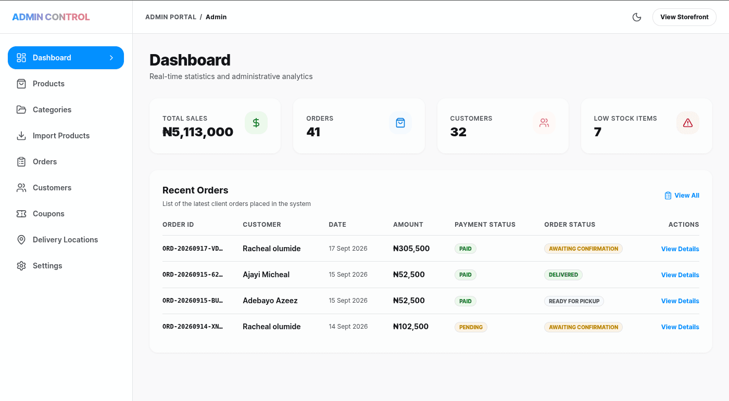This screenshot has height=401, width=729.
Task: Select the Orders label in sidebar
Action: pyautogui.click(x=45, y=162)
